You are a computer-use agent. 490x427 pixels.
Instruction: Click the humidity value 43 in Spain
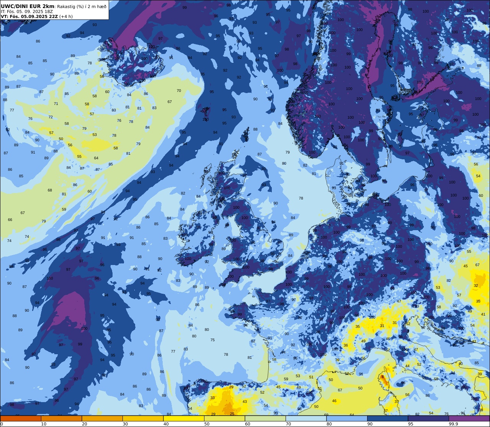245,401
